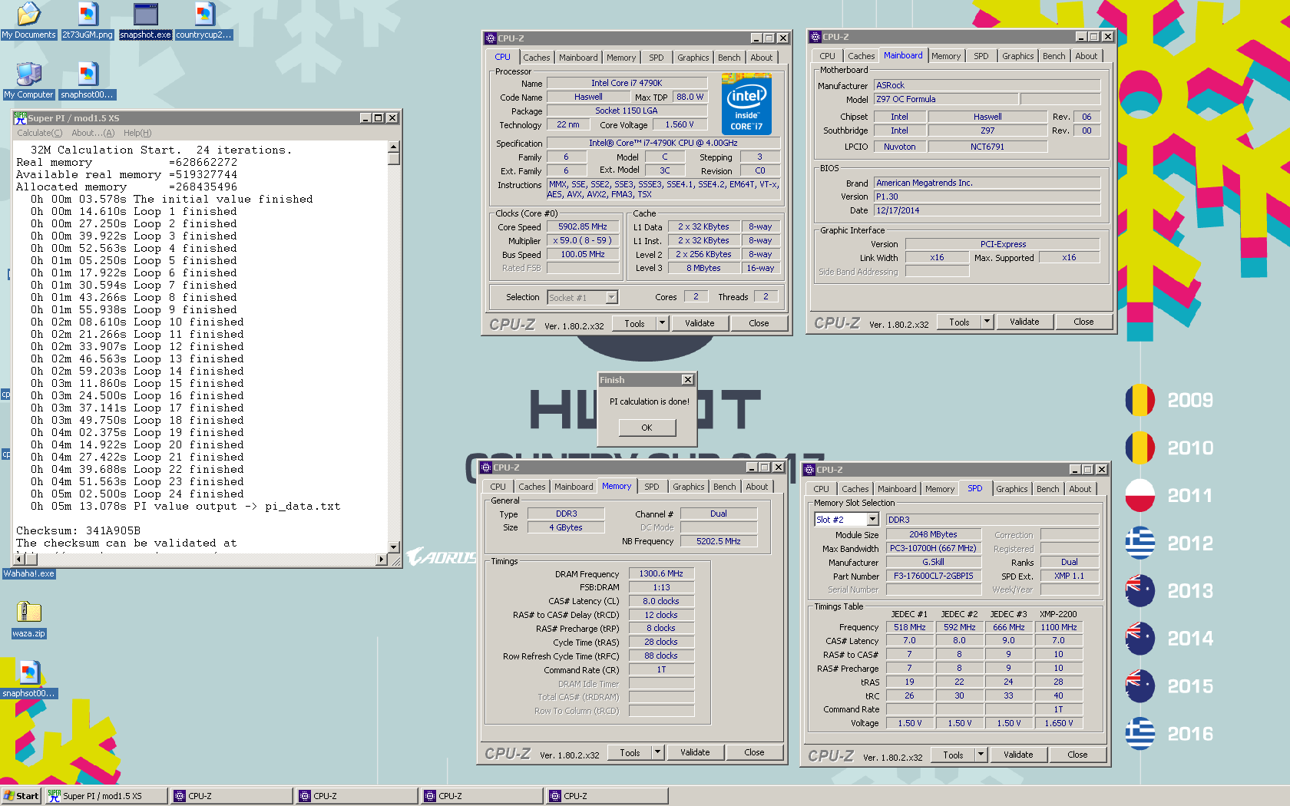Close the Finish dialog
This screenshot has width=1290, height=806.
[688, 380]
